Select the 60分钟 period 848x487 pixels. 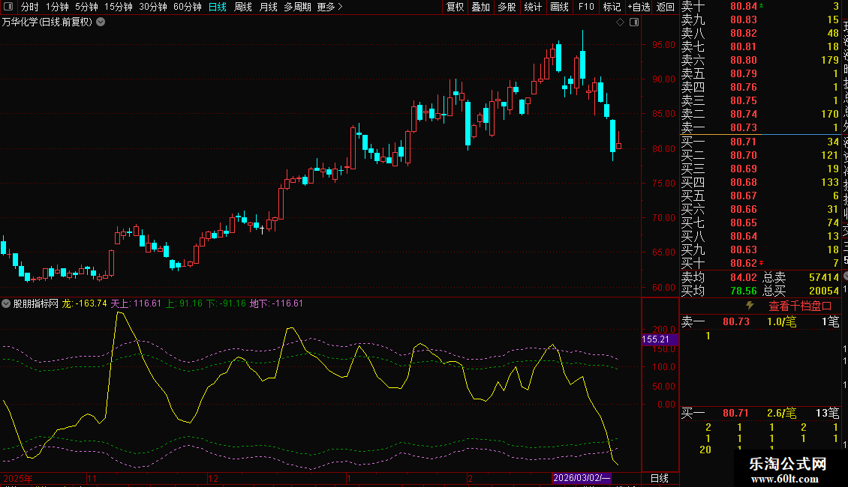point(188,7)
